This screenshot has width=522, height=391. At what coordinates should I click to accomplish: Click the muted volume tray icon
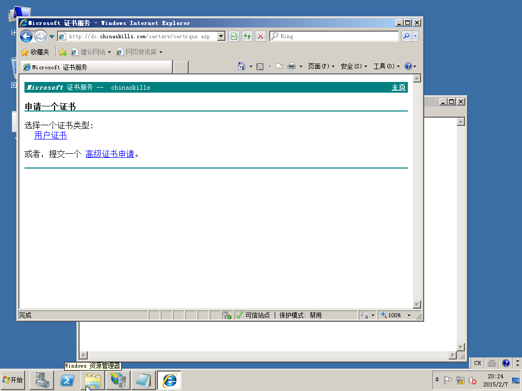click(x=472, y=380)
